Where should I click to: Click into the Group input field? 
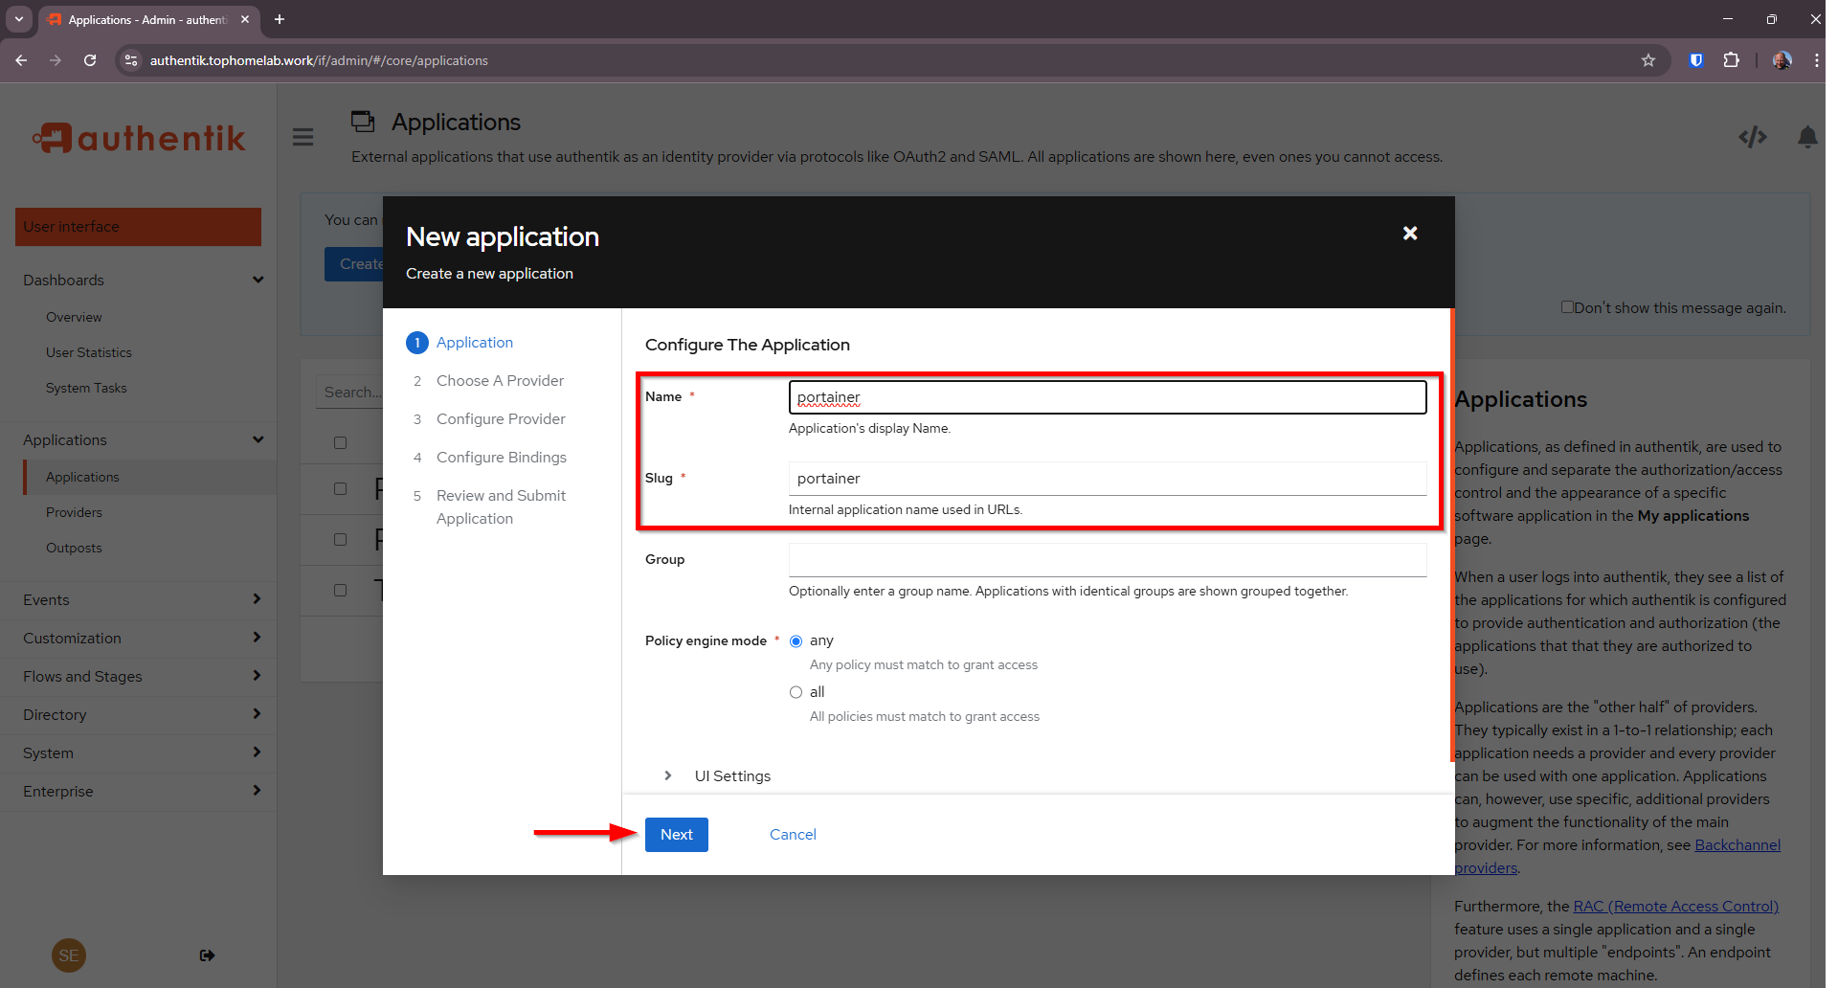[1107, 560]
